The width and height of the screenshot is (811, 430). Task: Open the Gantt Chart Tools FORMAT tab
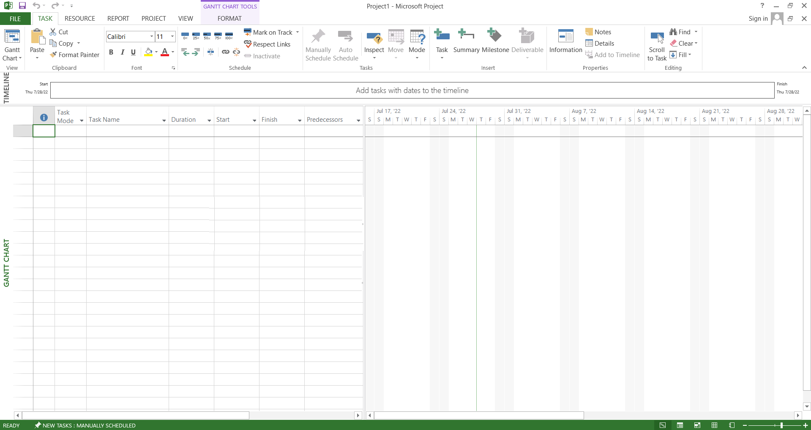(x=229, y=19)
